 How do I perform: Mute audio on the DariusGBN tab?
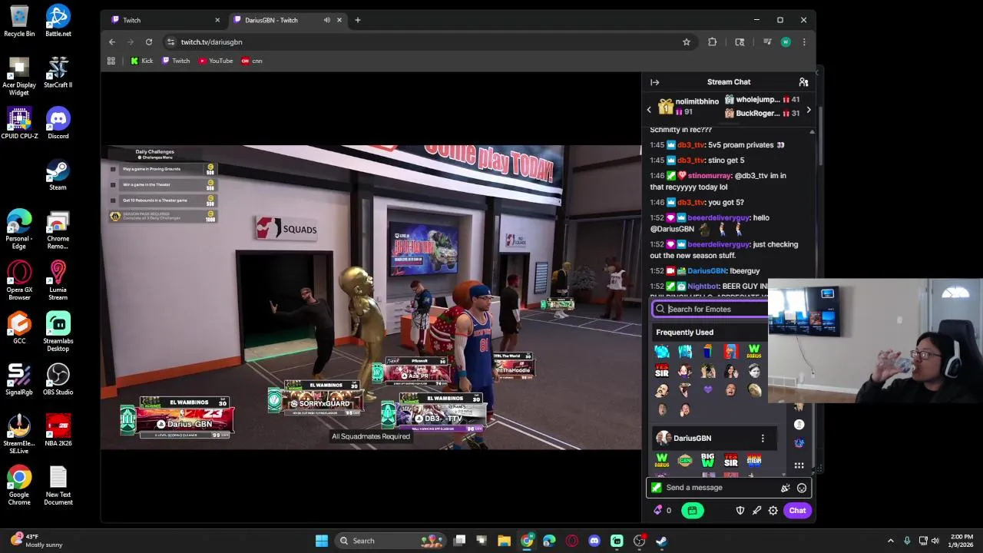tap(327, 20)
